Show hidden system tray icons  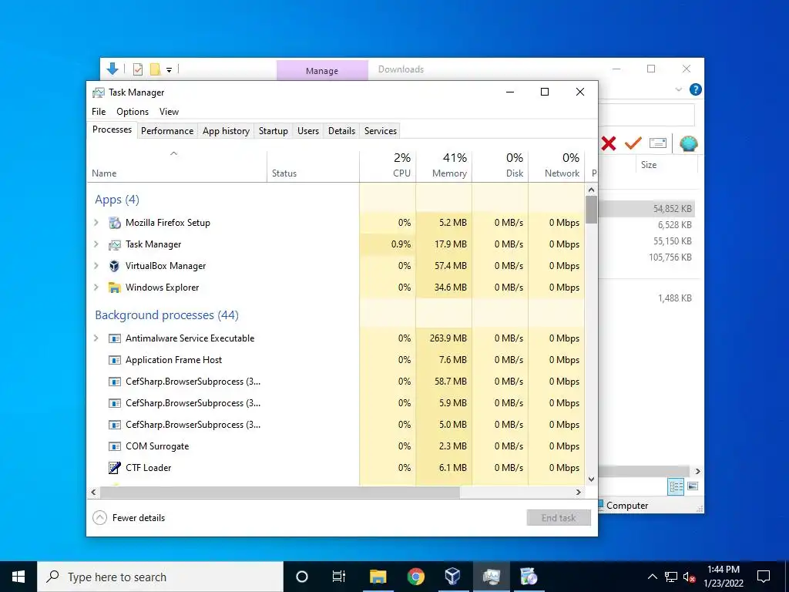tap(652, 577)
